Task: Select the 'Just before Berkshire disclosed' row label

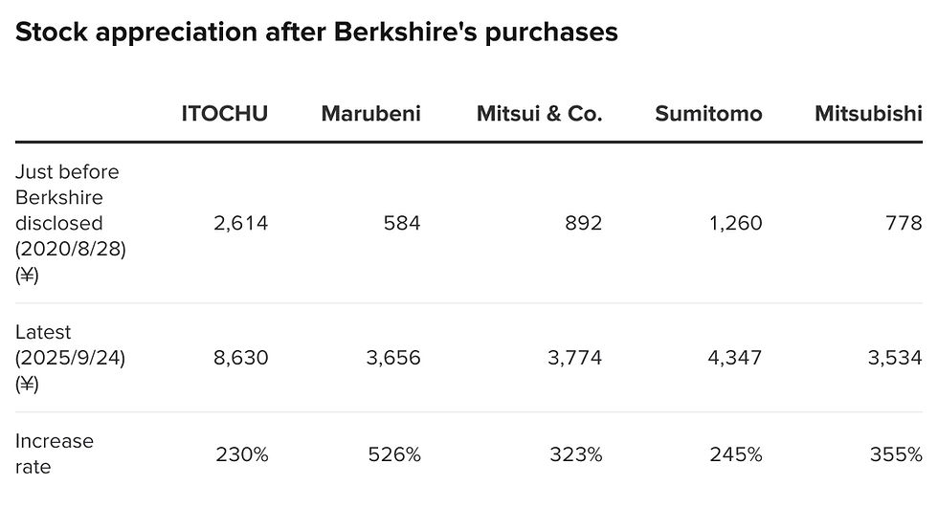Action: click(71, 223)
